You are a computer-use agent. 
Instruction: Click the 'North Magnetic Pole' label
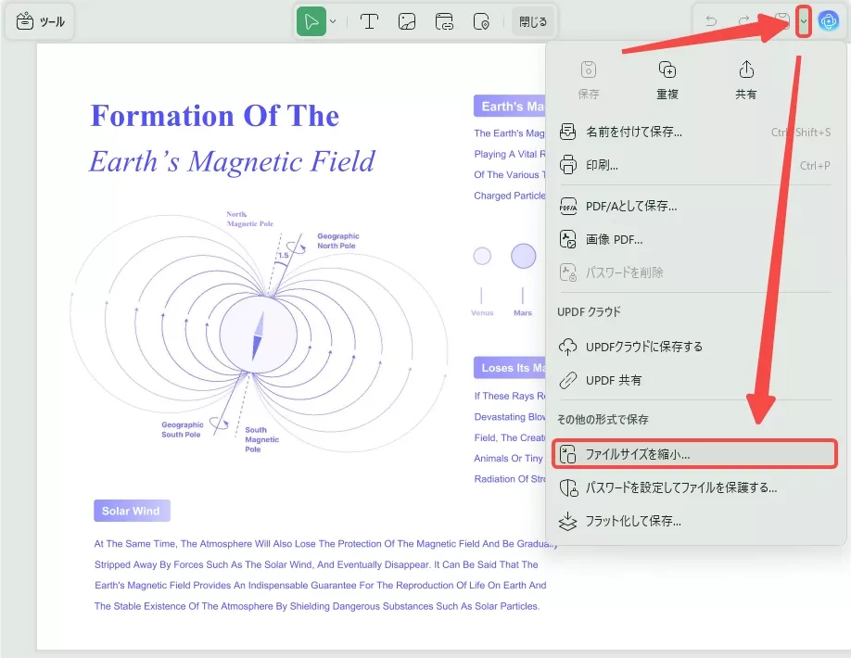coord(249,219)
